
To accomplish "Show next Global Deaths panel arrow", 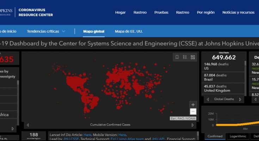I will (x=240, y=99).
